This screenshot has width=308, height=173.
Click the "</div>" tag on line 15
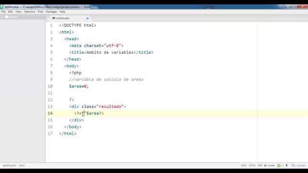tap(77, 120)
